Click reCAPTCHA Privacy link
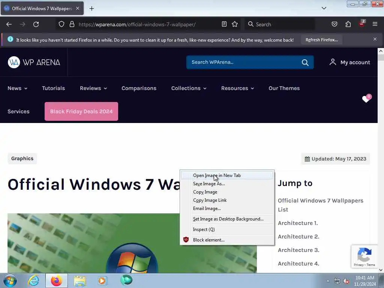 [358, 265]
